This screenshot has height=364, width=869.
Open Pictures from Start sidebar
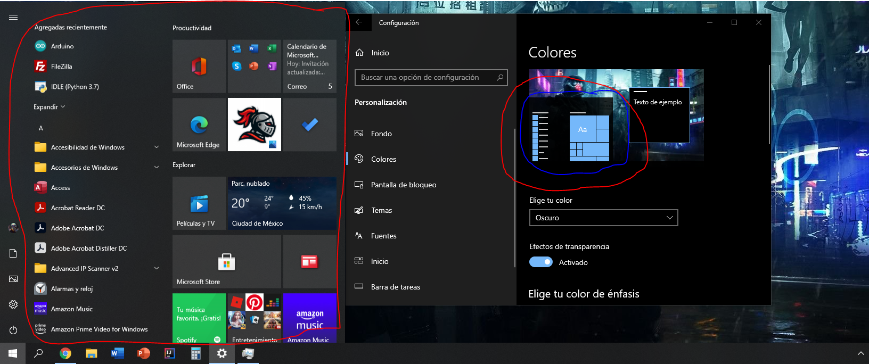point(13,279)
